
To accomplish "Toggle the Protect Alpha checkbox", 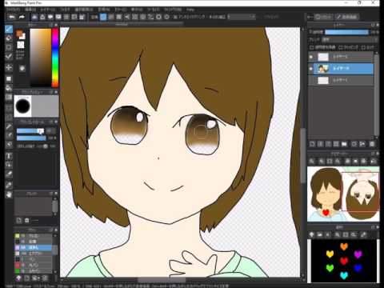I will pyautogui.click(x=311, y=47).
